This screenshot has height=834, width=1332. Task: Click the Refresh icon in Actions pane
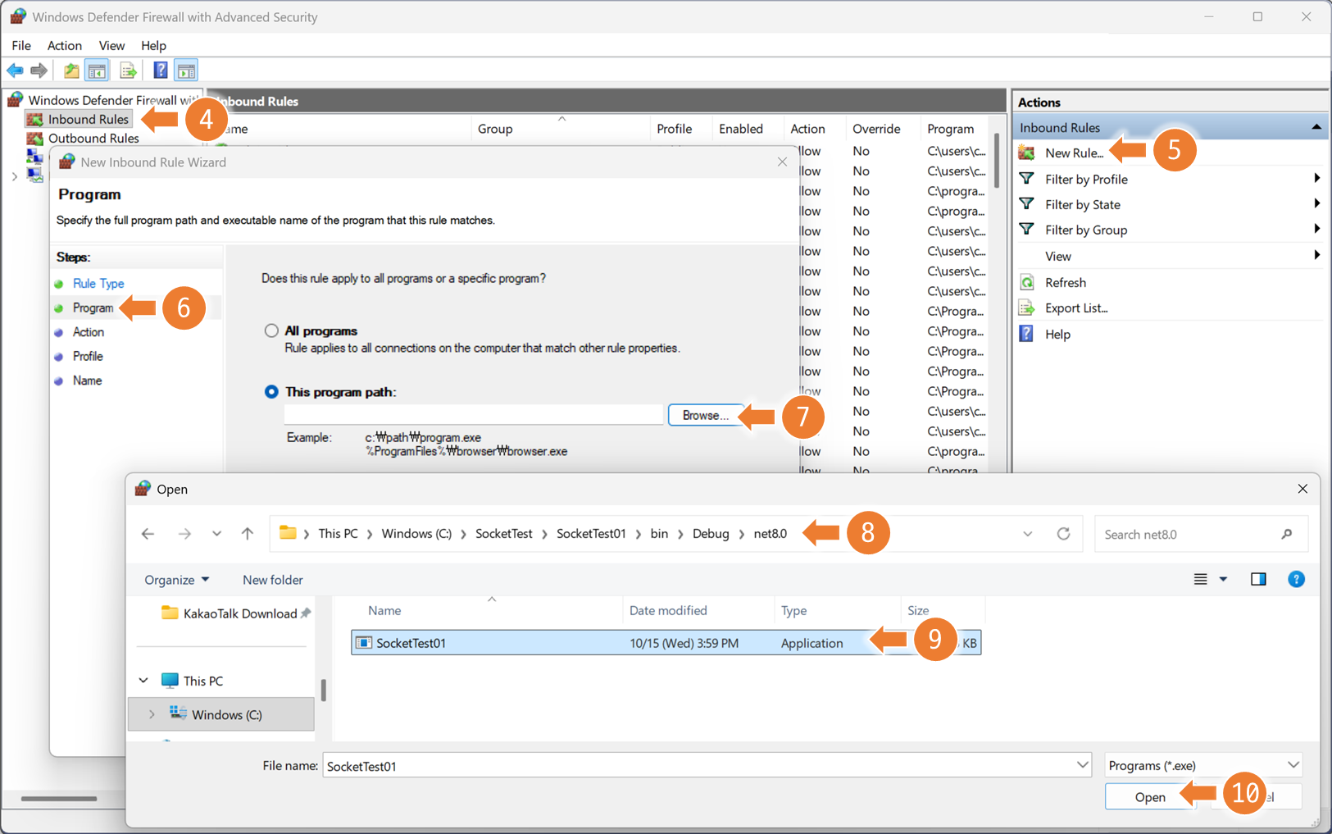pyautogui.click(x=1026, y=282)
